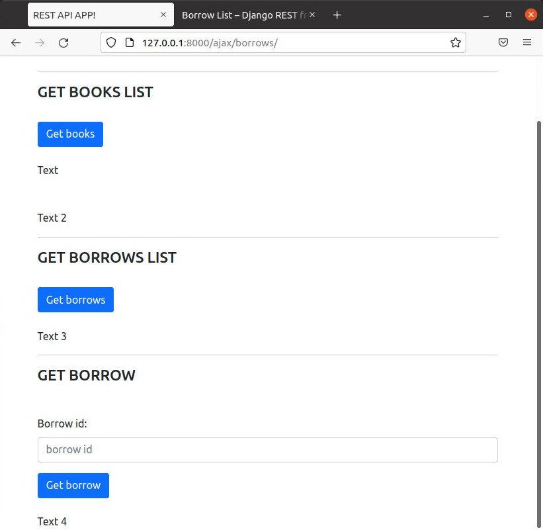Screen dimensions: 543x530
Task: Maximize the browser window
Action: (x=509, y=15)
